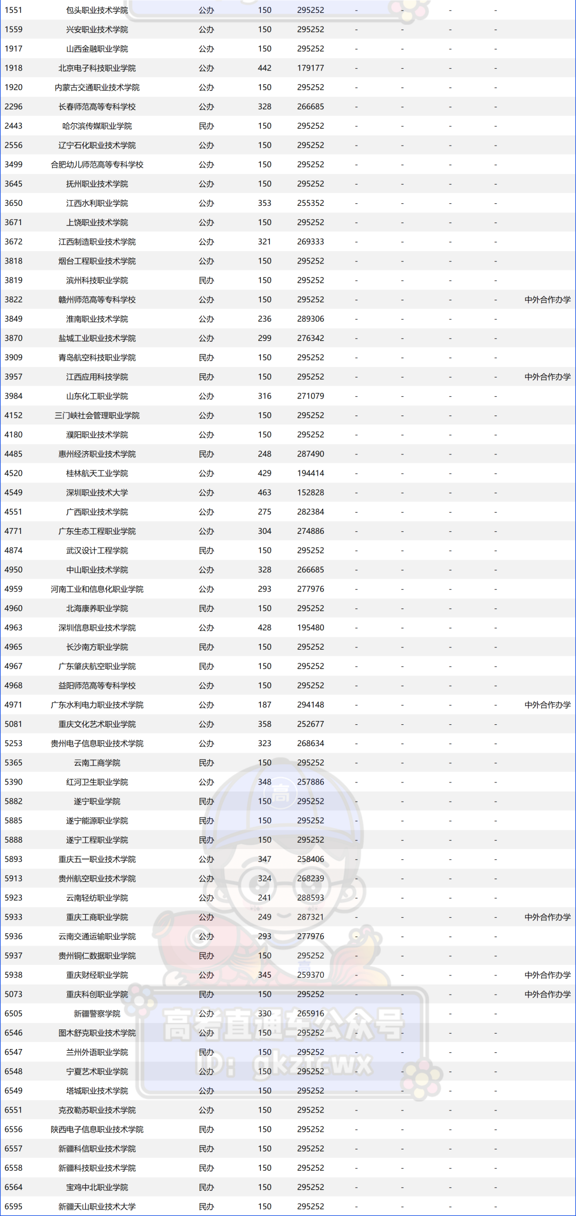Click school name 包头职业技术学院

point(97,10)
